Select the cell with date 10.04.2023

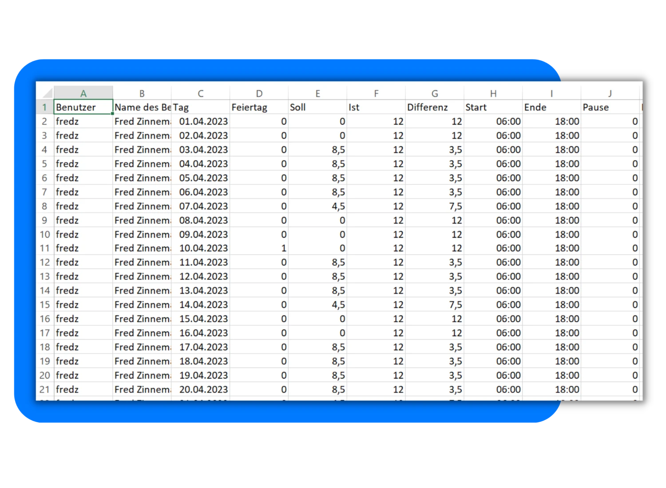tap(200, 248)
